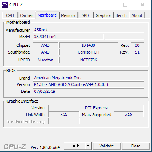Click the Validate button
Image resolution: width=152 pixels, height=152 pixels.
(107, 146)
